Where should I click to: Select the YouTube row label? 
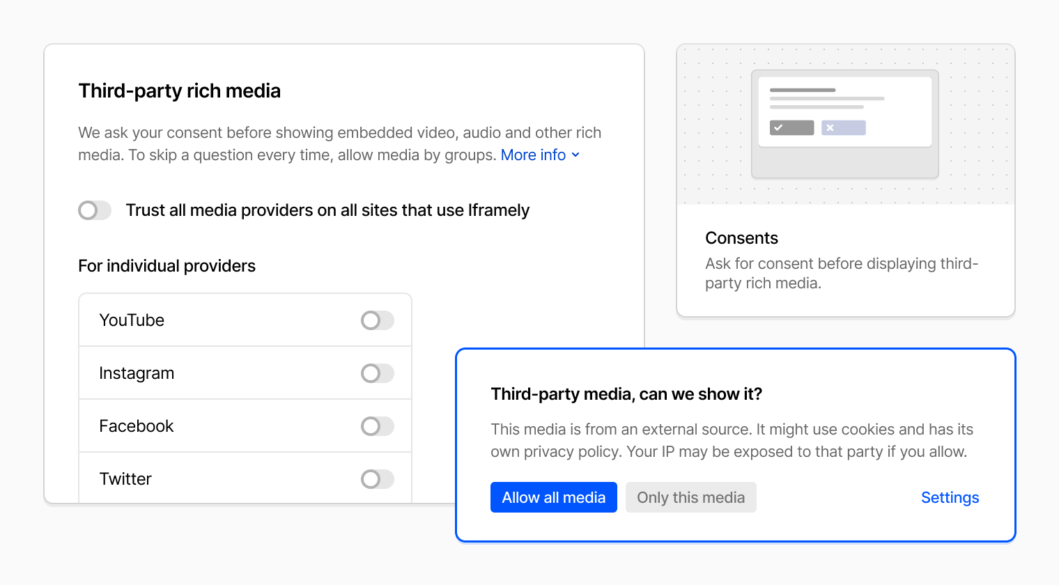[132, 320]
